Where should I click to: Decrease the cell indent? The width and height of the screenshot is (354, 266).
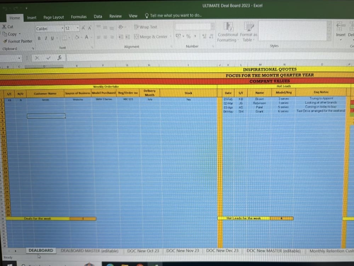pyautogui.click(x=121, y=37)
